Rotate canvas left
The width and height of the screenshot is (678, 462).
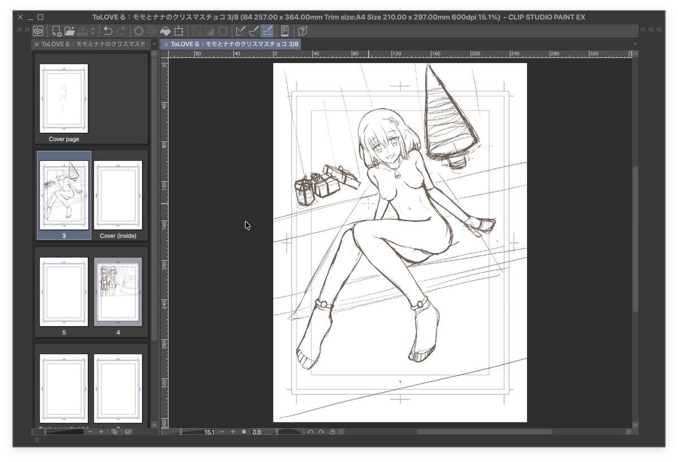310,432
